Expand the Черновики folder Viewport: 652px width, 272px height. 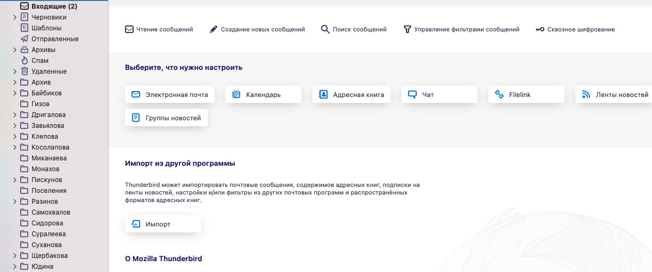pos(15,17)
